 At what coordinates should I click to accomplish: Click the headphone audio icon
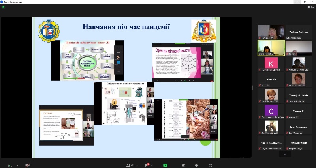coord(9,165)
